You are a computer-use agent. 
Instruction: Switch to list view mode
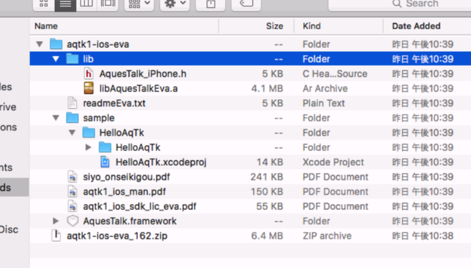[65, 4]
